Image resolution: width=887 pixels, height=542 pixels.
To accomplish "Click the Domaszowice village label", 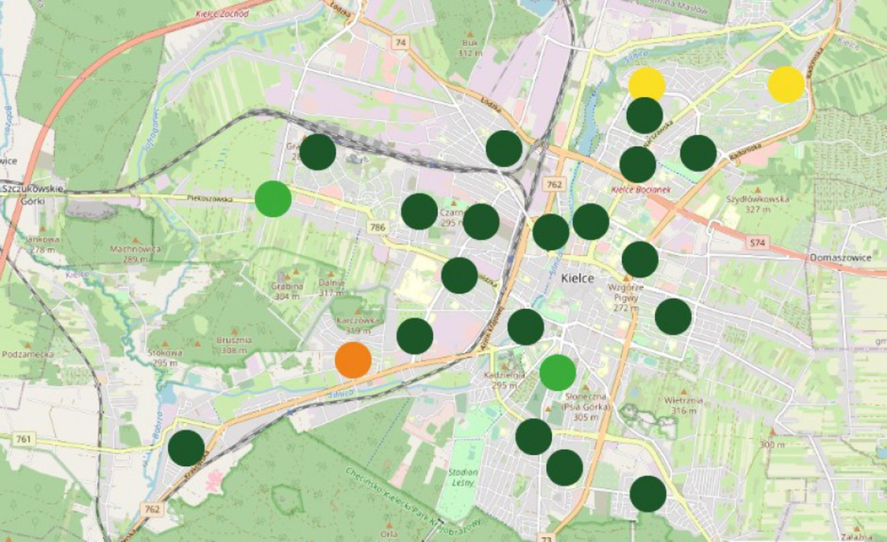I will point(841,258).
